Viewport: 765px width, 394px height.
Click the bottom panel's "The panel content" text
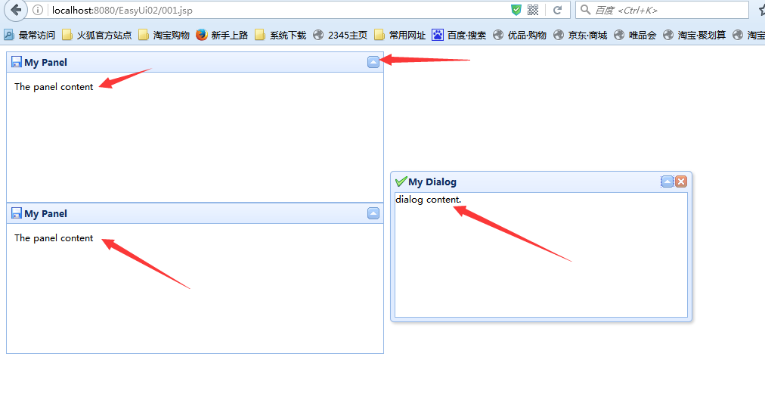[54, 237]
